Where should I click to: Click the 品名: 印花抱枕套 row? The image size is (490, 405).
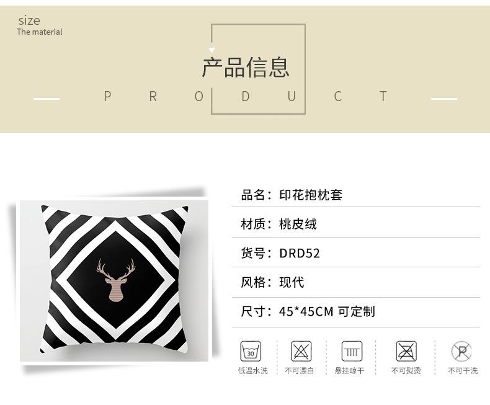click(x=356, y=195)
